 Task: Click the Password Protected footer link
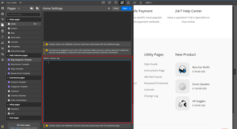(156, 83)
